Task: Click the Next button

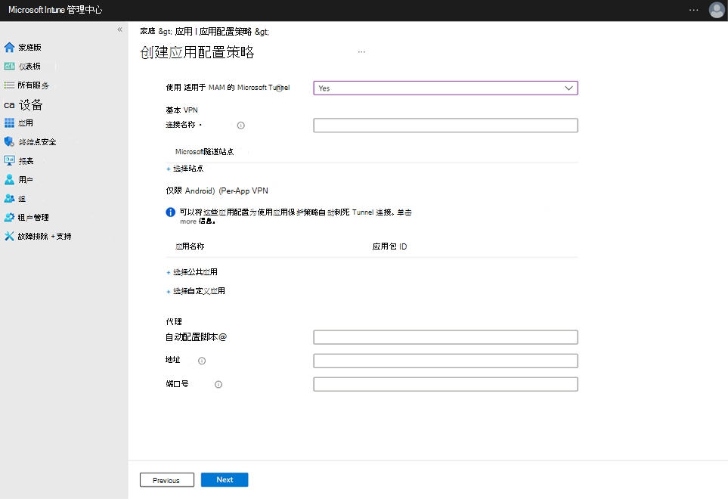Action: coord(225,480)
